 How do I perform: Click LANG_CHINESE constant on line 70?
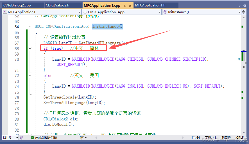[130, 59]
